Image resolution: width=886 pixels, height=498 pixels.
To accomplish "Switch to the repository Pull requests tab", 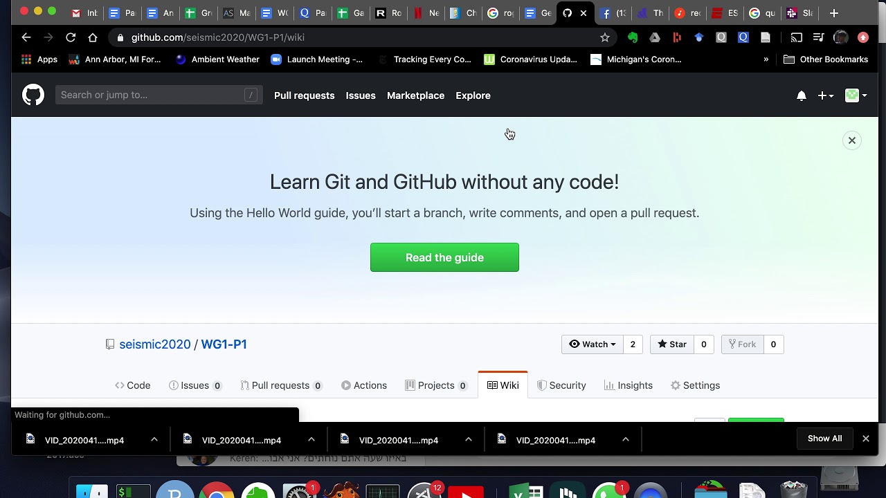I will (280, 385).
